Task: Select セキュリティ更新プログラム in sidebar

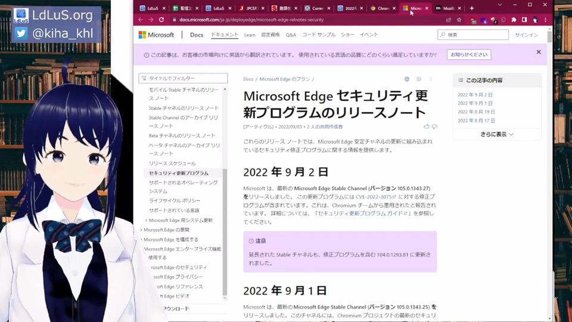Action: tap(178, 173)
